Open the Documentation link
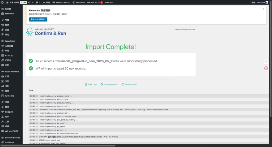 189,29
